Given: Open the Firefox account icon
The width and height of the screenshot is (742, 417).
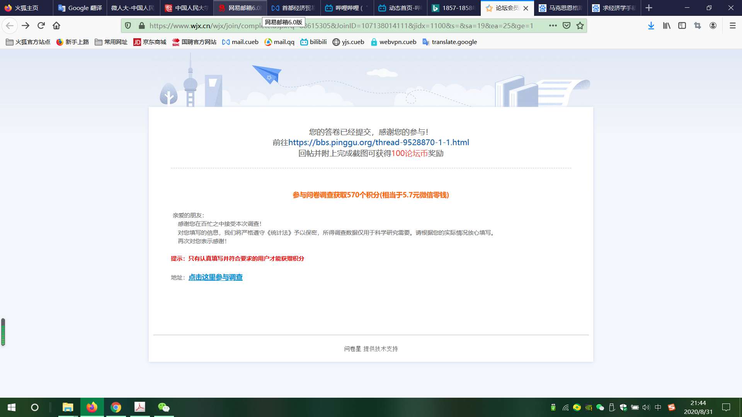Looking at the screenshot, I should (713, 25).
